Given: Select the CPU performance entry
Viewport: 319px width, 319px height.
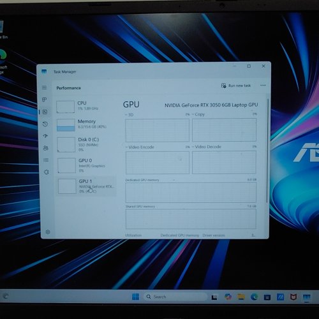Looking at the screenshot, I should [x=85, y=106].
